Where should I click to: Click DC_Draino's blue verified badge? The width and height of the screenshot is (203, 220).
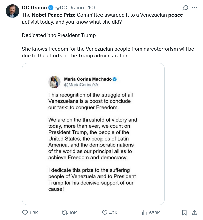pyautogui.click(x=50, y=7)
